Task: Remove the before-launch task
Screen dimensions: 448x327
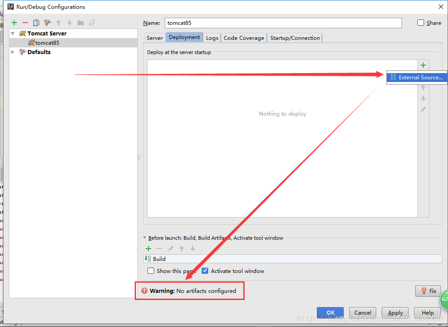Action: [x=160, y=249]
